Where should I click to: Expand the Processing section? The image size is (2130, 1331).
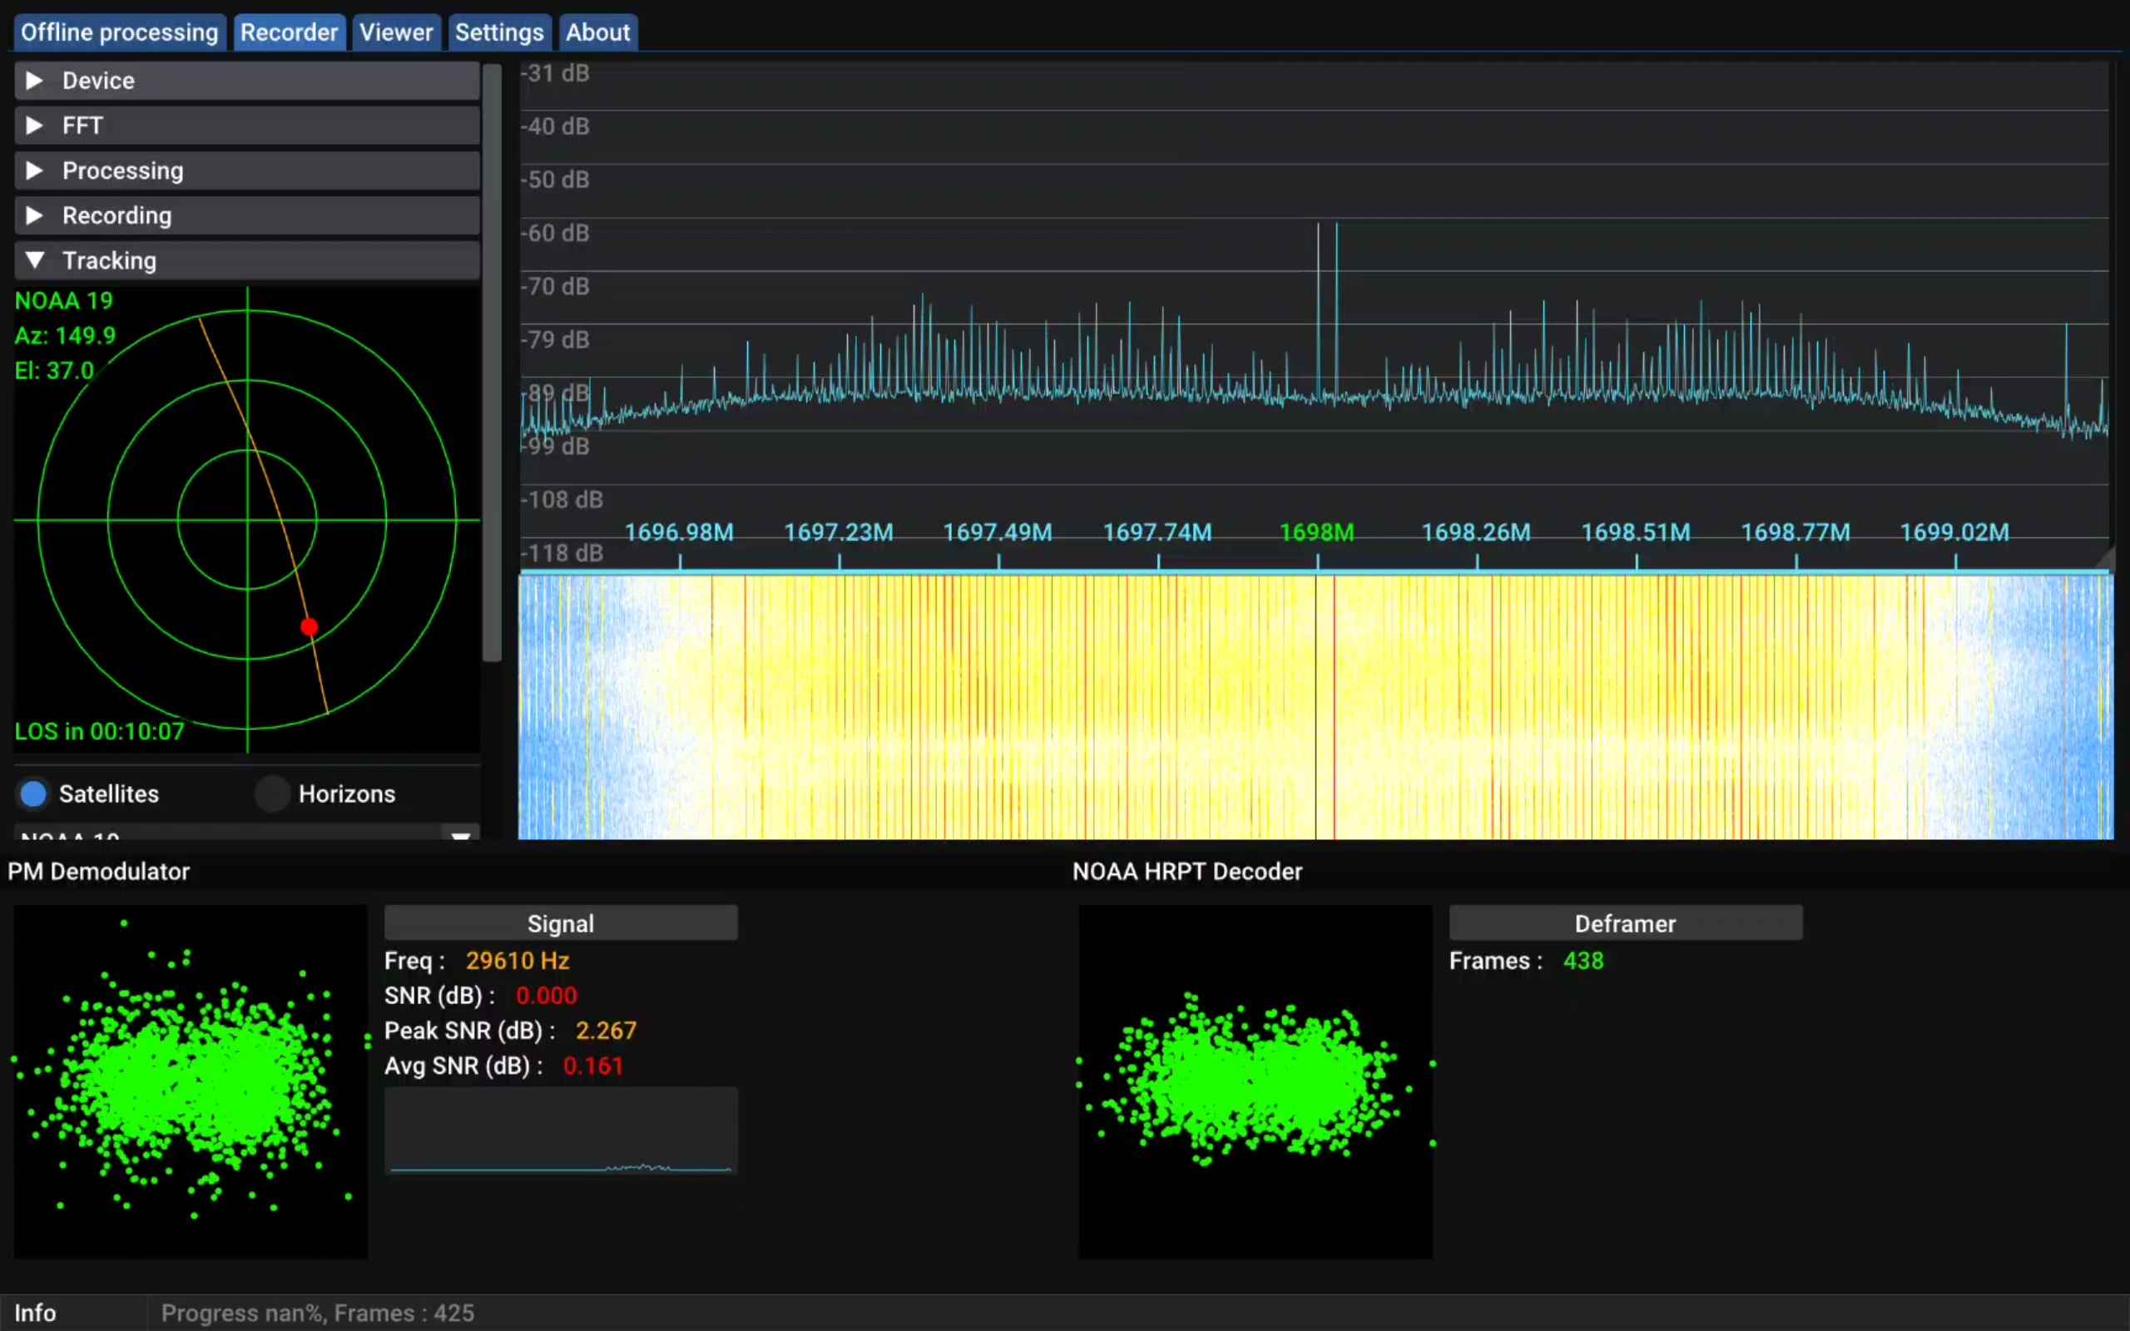246,170
